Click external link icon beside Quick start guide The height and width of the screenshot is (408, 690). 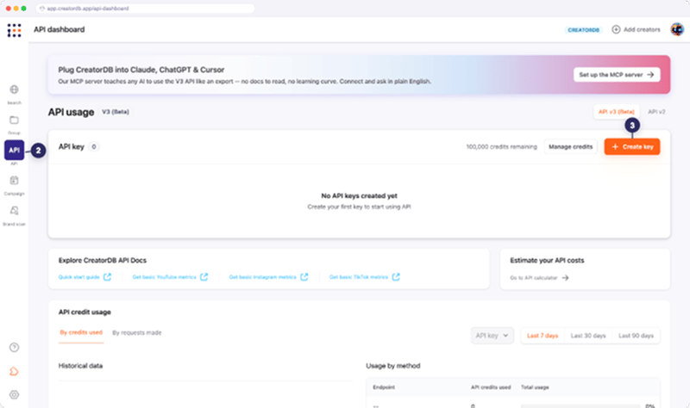[107, 276]
